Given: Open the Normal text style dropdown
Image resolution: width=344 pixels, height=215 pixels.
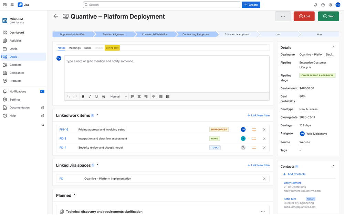Looking at the screenshot, I should tap(118, 97).
